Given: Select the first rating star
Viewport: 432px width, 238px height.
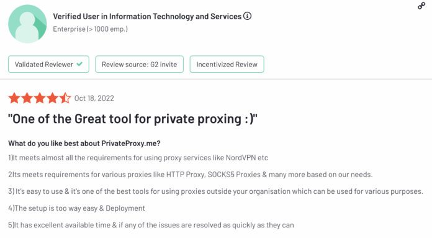Looking at the screenshot, I should [x=14, y=98].
